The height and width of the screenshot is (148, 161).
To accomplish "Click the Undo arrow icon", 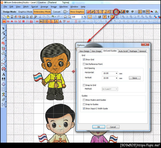I will click(53, 17).
